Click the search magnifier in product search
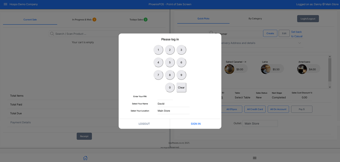340x162 pixels. tap(52, 34)
